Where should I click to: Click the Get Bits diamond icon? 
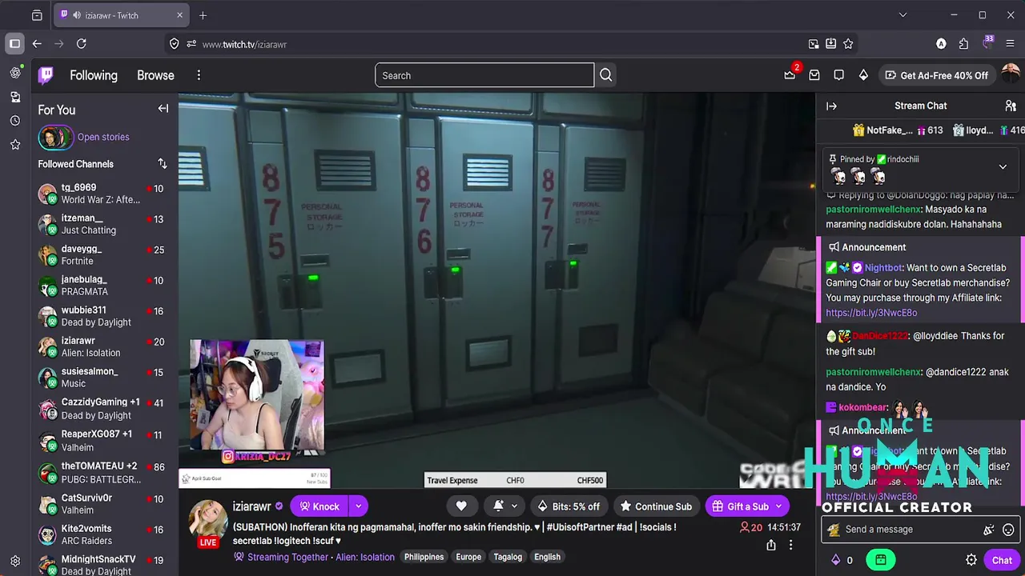tap(863, 75)
